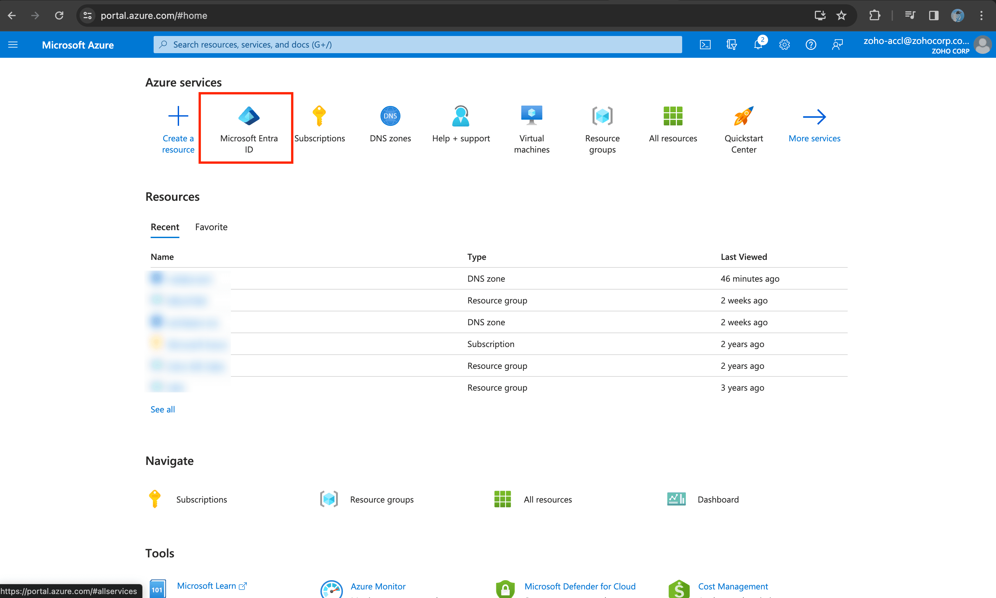Click the Help question mark icon
996x598 pixels.
click(x=811, y=44)
